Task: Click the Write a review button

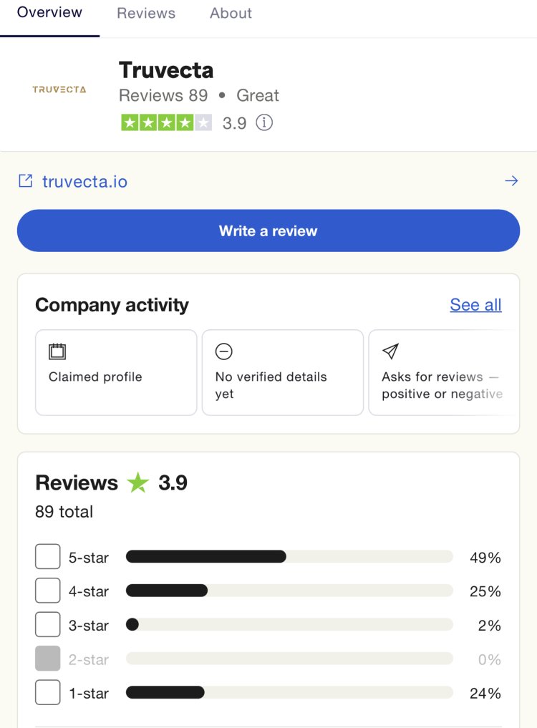Action: click(268, 230)
